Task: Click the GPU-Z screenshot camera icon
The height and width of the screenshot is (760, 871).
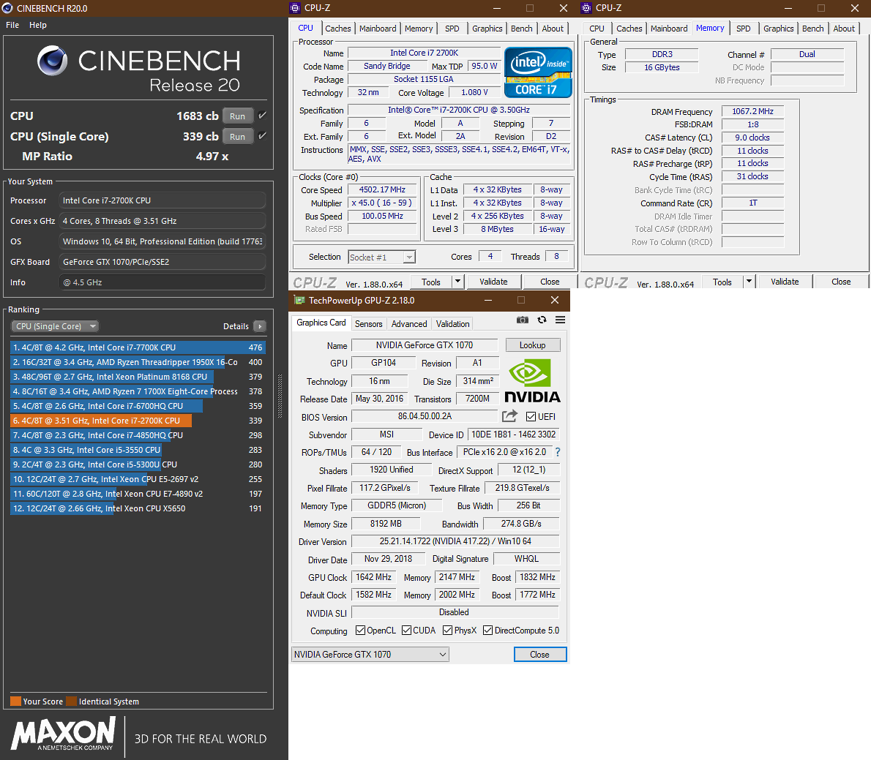Action: pyautogui.click(x=522, y=320)
